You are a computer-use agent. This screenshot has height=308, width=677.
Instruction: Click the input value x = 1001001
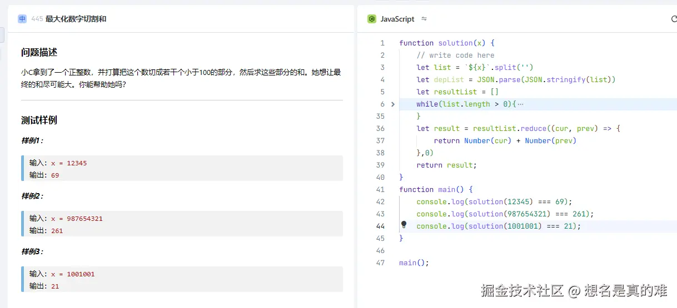[x=73, y=274]
